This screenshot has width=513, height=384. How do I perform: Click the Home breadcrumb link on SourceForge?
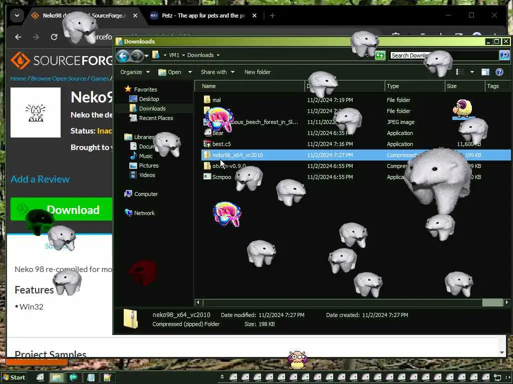[19, 78]
